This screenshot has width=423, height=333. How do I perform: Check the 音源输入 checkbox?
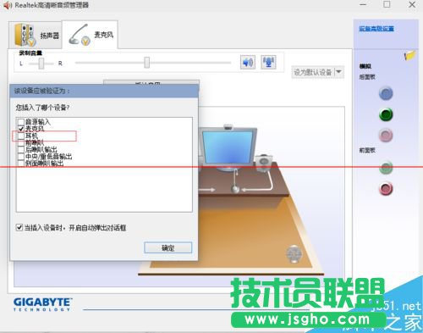coord(21,122)
